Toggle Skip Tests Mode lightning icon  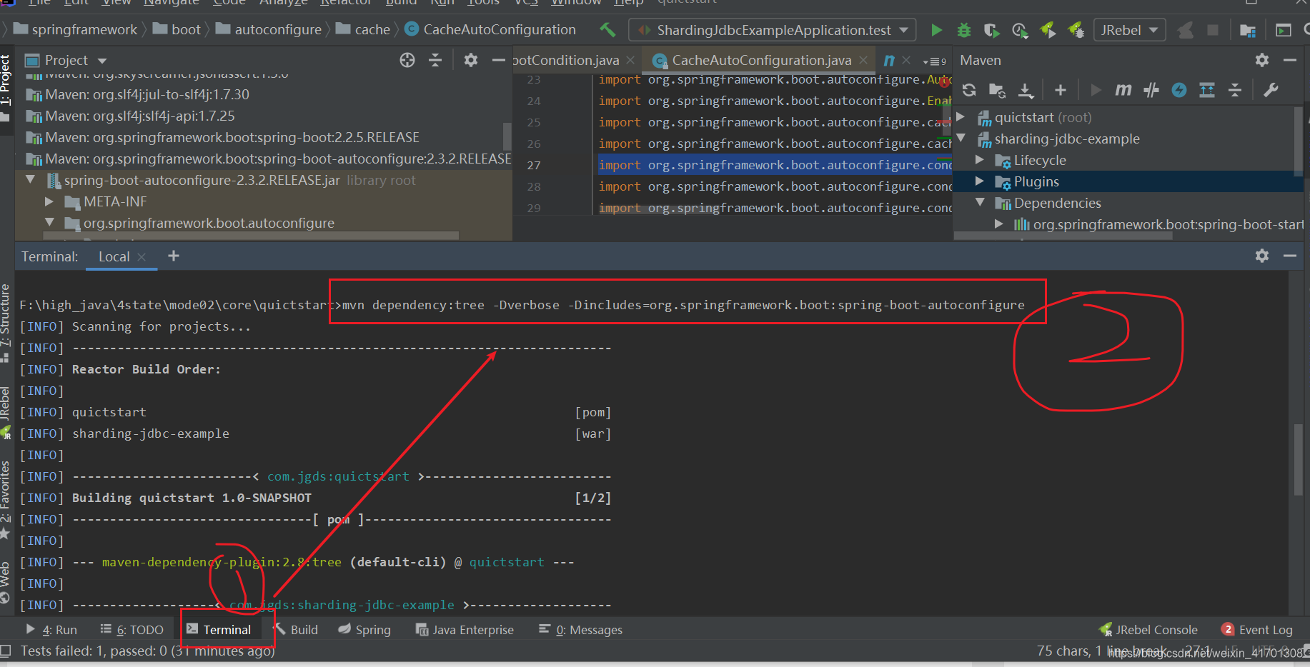[1179, 90]
